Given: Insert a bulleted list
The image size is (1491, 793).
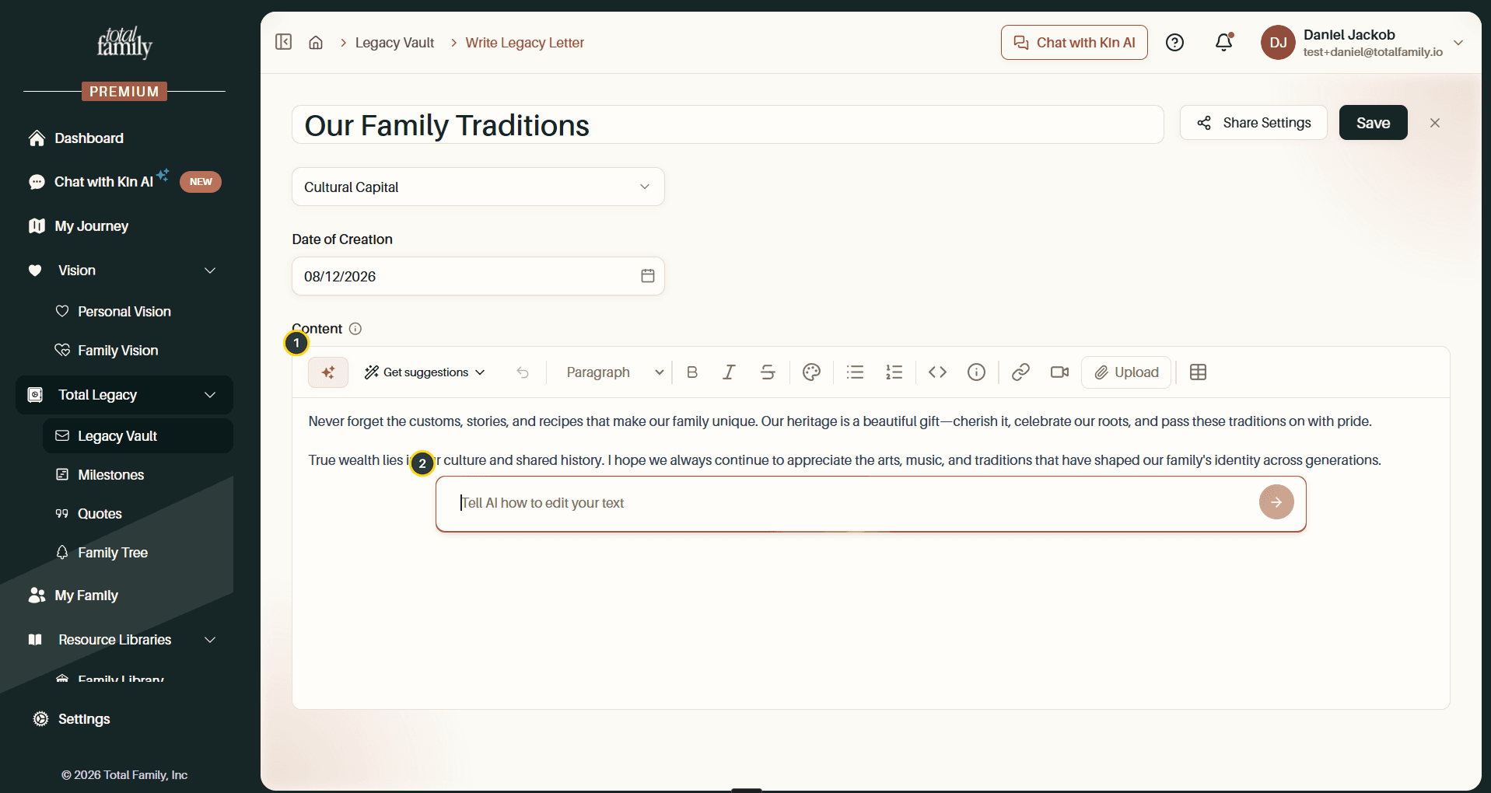Looking at the screenshot, I should pyautogui.click(x=855, y=372).
